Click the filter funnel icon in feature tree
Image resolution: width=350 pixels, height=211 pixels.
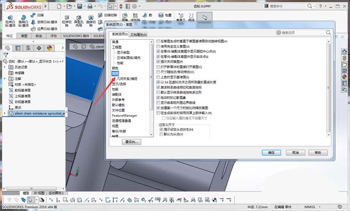(x=6, y=55)
